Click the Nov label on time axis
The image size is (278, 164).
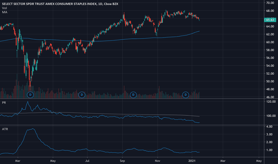click(157, 161)
